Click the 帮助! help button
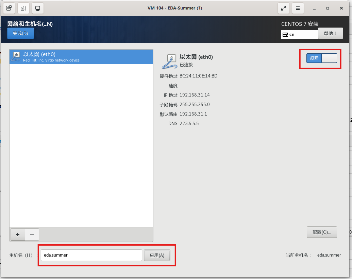The image size is (352, 279). [x=330, y=33]
